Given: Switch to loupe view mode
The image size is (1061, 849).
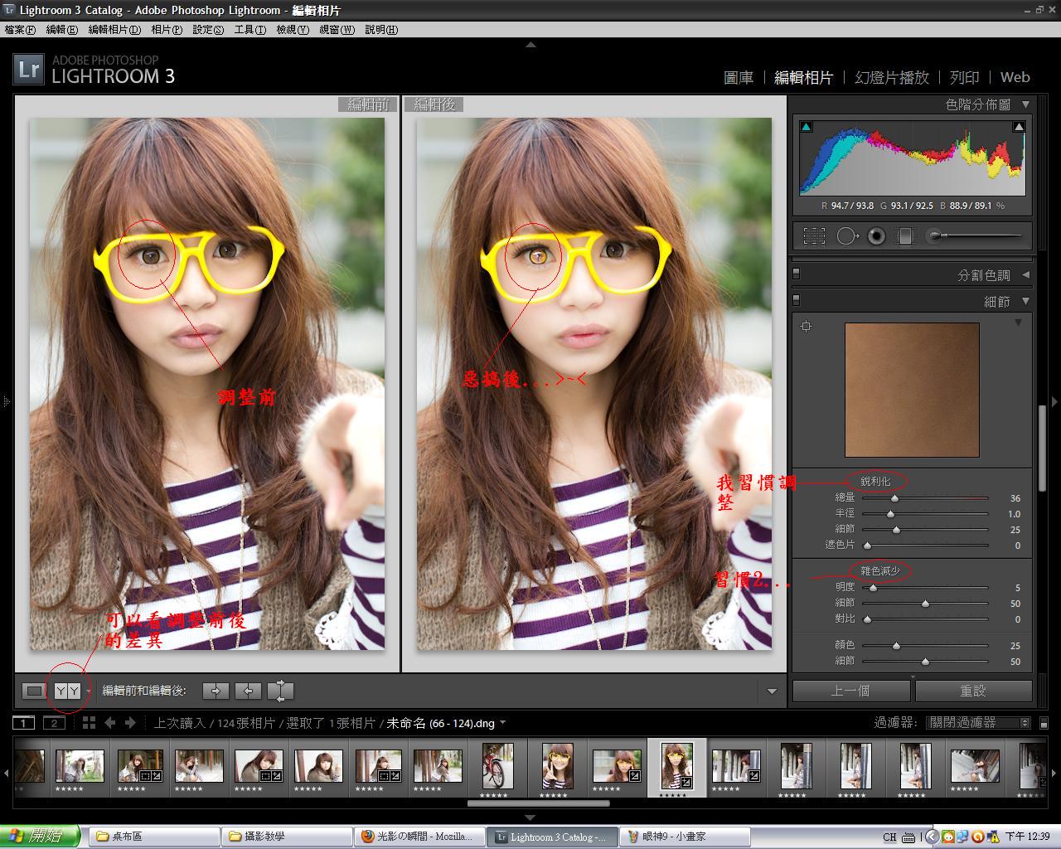Looking at the screenshot, I should 34,691.
